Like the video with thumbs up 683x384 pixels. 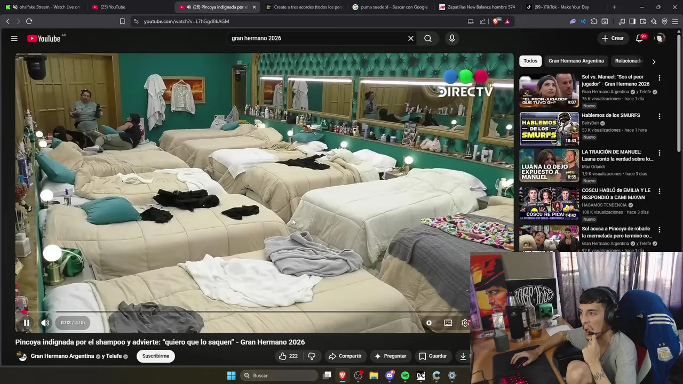point(288,356)
